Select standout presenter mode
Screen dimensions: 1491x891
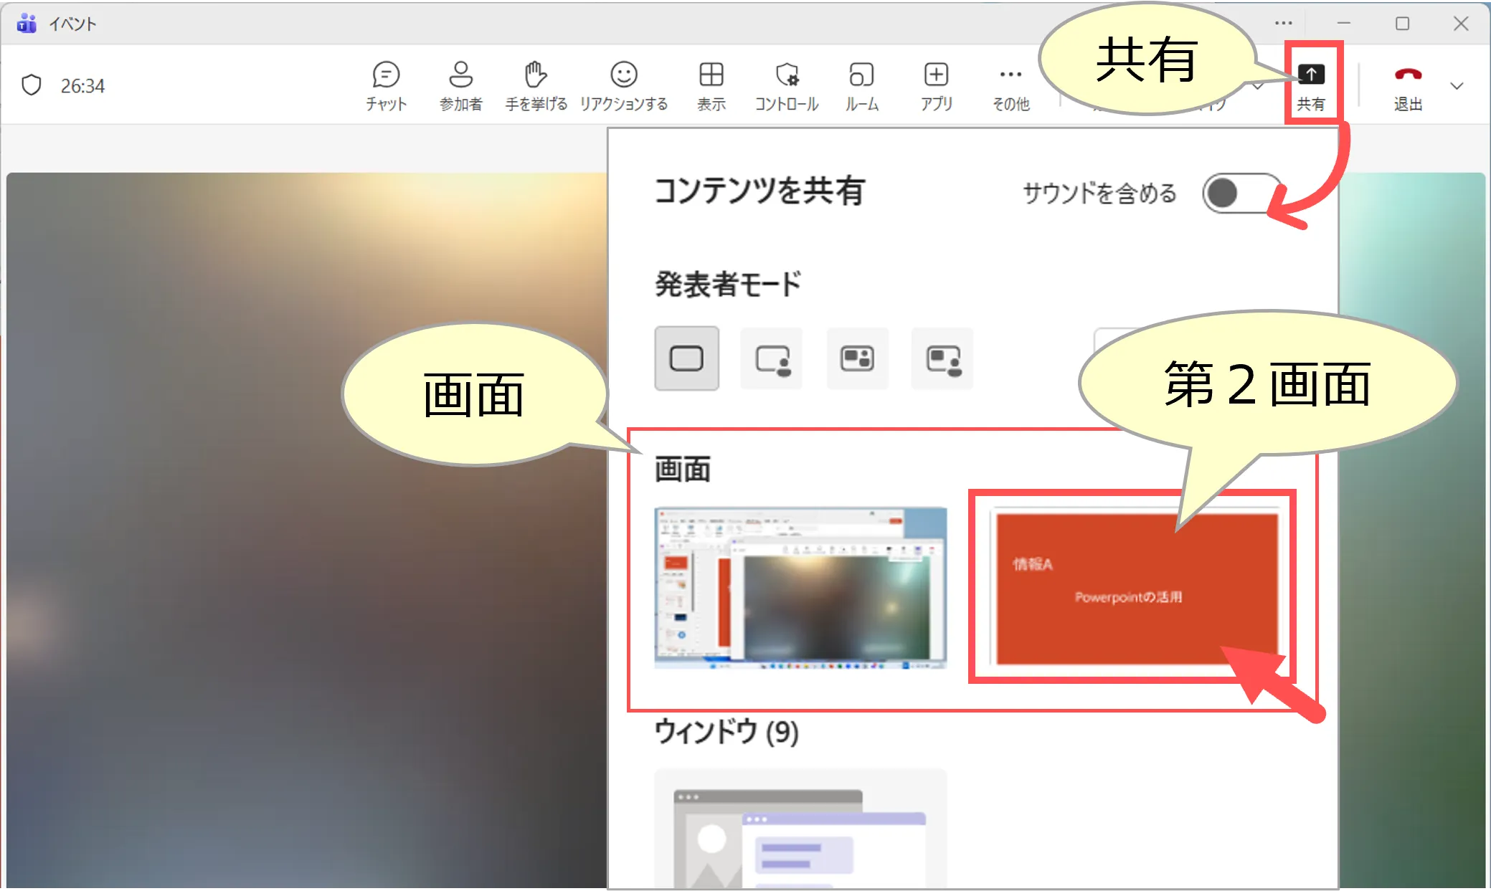click(x=772, y=358)
